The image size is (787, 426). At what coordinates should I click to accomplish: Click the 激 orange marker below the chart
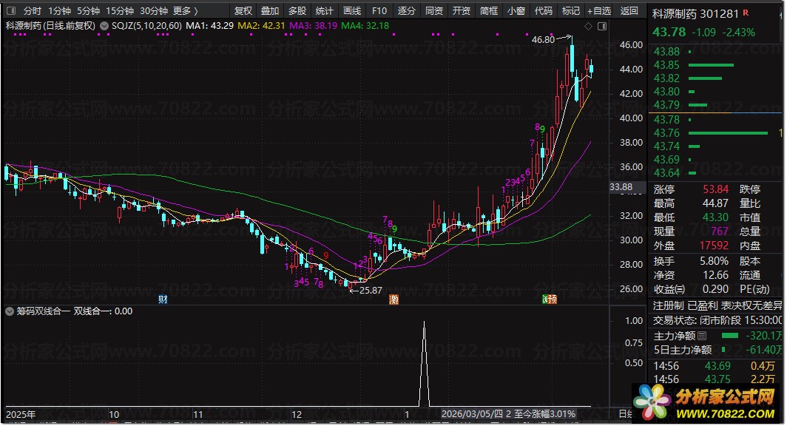(394, 300)
